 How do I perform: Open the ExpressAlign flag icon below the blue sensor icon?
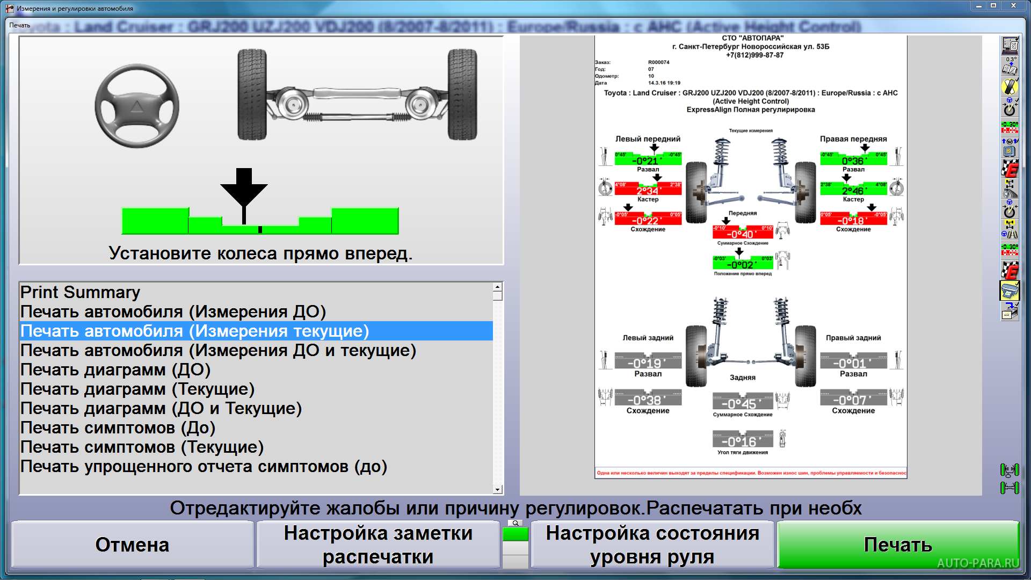point(1010,169)
